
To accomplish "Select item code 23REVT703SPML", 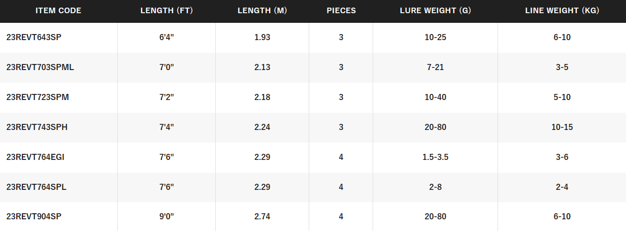I will [x=40, y=68].
